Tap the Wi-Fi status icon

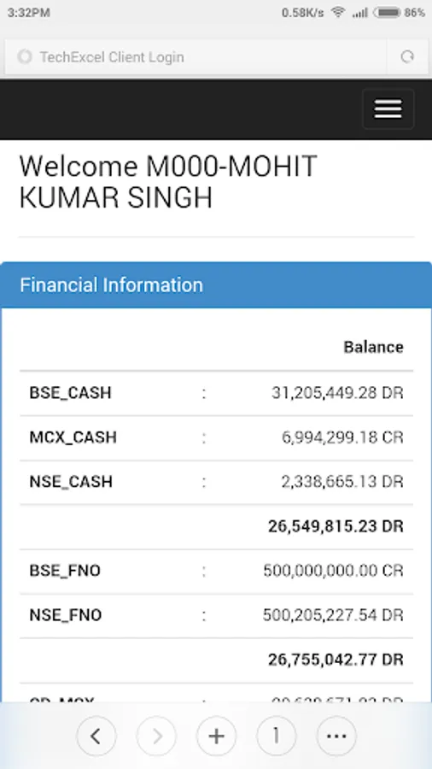point(338,12)
